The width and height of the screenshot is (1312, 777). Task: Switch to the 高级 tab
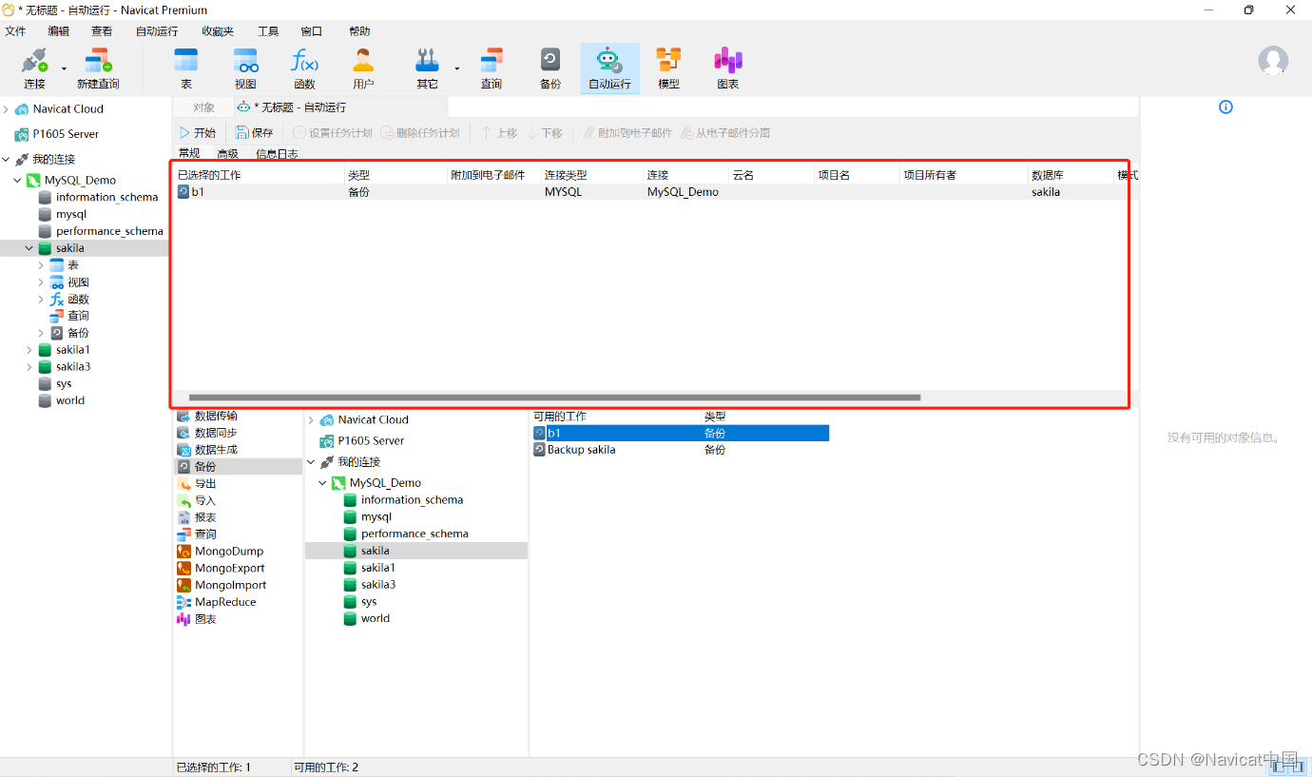point(228,154)
